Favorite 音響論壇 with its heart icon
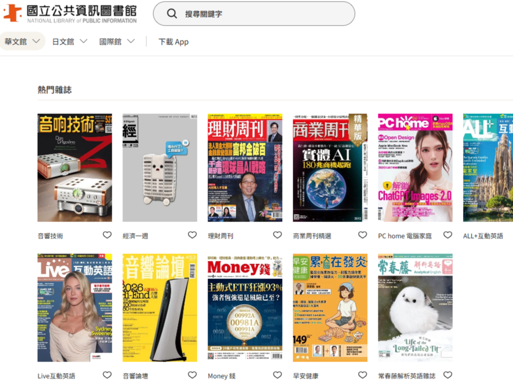The height and width of the screenshot is (385, 513). (193, 375)
